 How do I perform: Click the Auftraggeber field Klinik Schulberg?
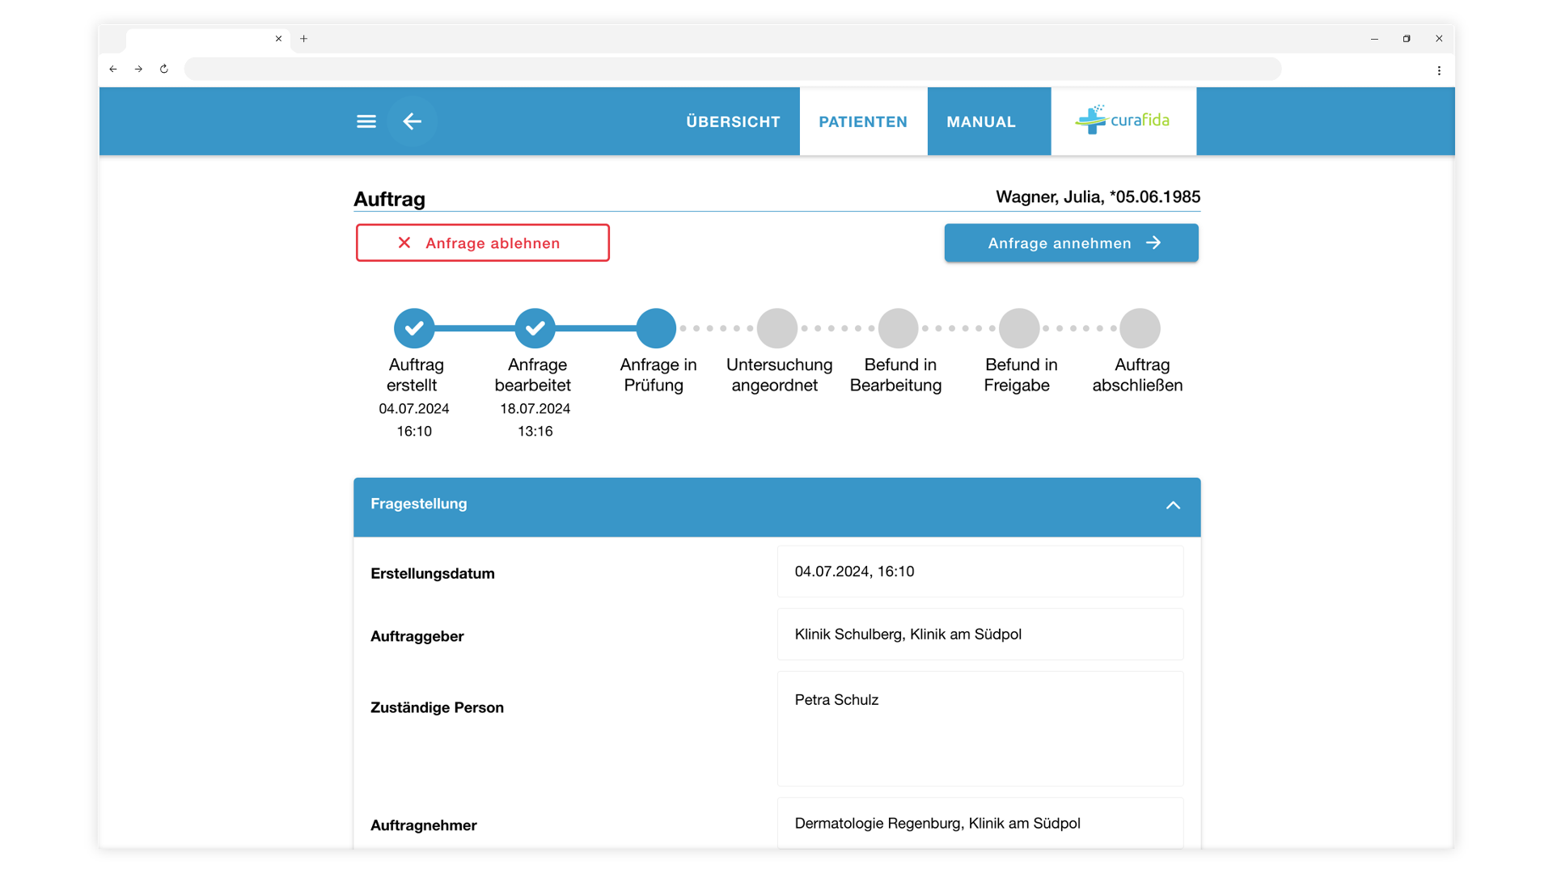980,635
